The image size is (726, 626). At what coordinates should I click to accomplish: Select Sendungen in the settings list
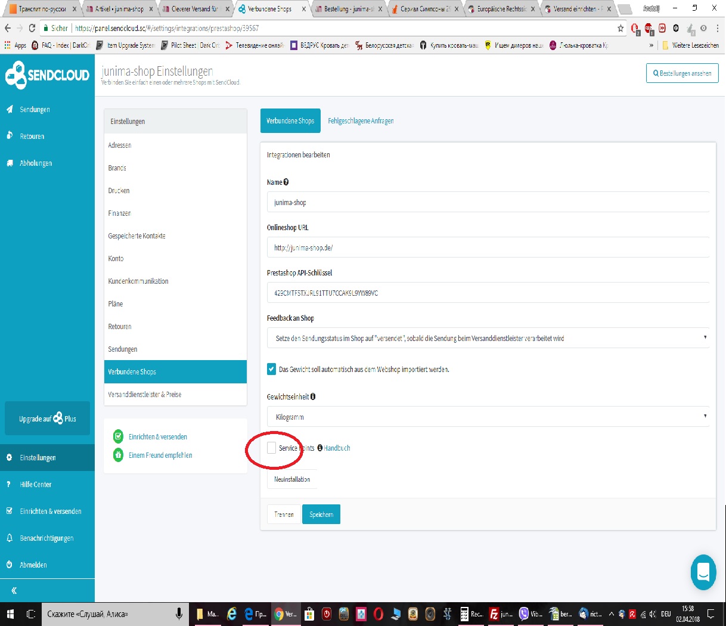point(175,349)
